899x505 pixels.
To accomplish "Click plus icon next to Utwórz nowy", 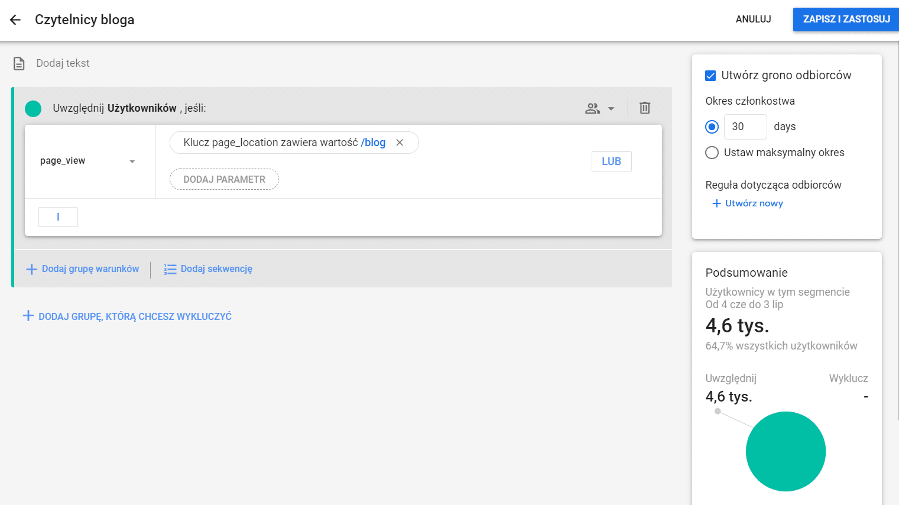I will click(x=716, y=203).
